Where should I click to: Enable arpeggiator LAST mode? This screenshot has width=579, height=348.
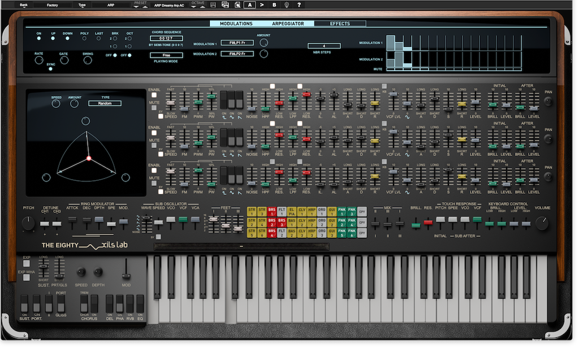coord(98,38)
